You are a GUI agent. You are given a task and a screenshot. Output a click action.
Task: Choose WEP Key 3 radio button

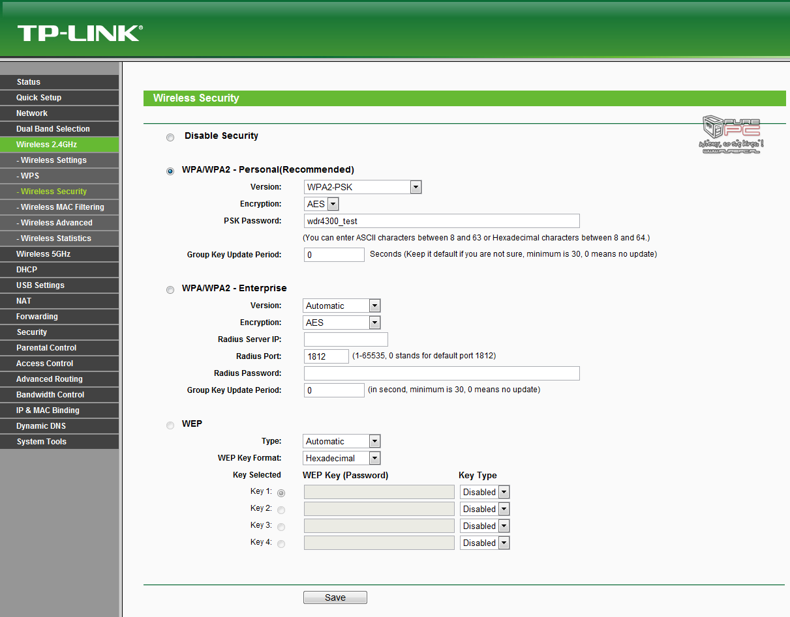click(x=281, y=527)
